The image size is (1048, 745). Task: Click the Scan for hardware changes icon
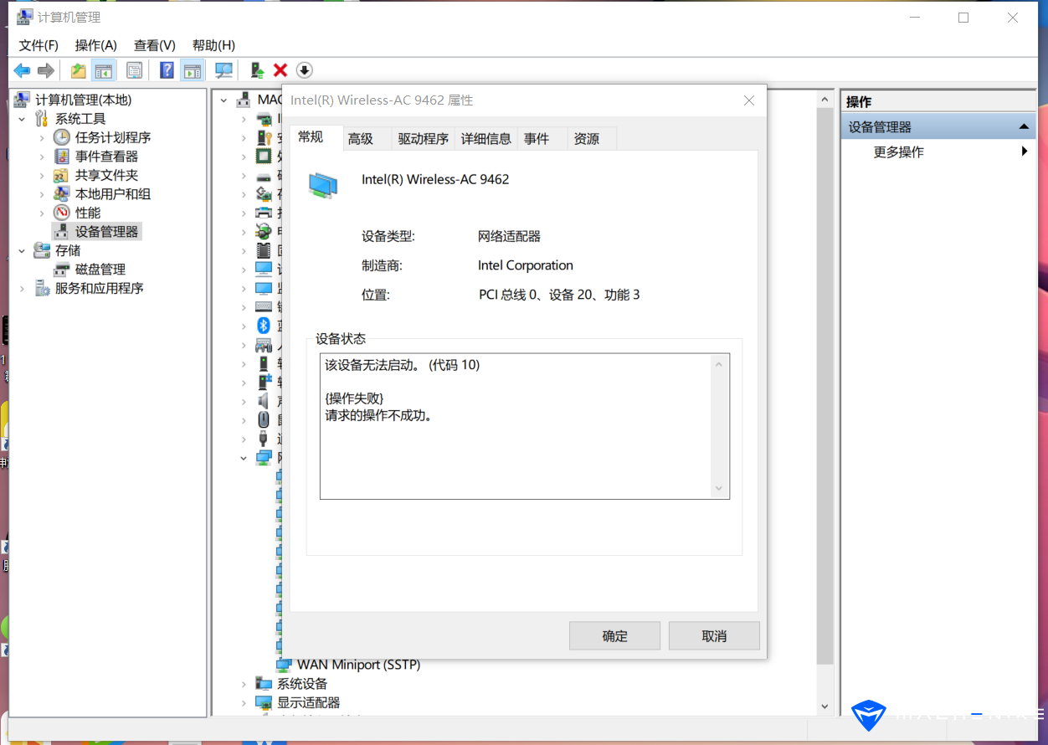click(223, 70)
